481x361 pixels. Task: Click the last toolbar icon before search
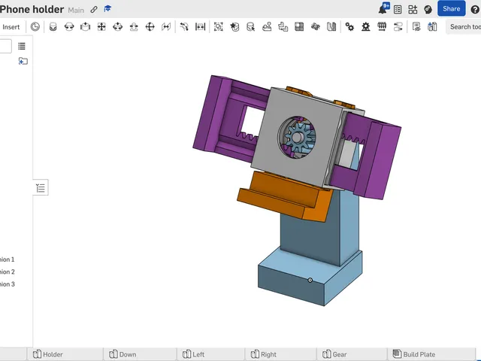(432, 27)
